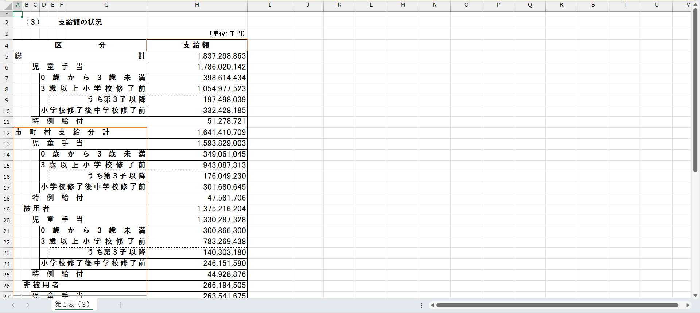Select column M header
Image resolution: width=700 pixels, height=313 pixels.
[402, 5]
